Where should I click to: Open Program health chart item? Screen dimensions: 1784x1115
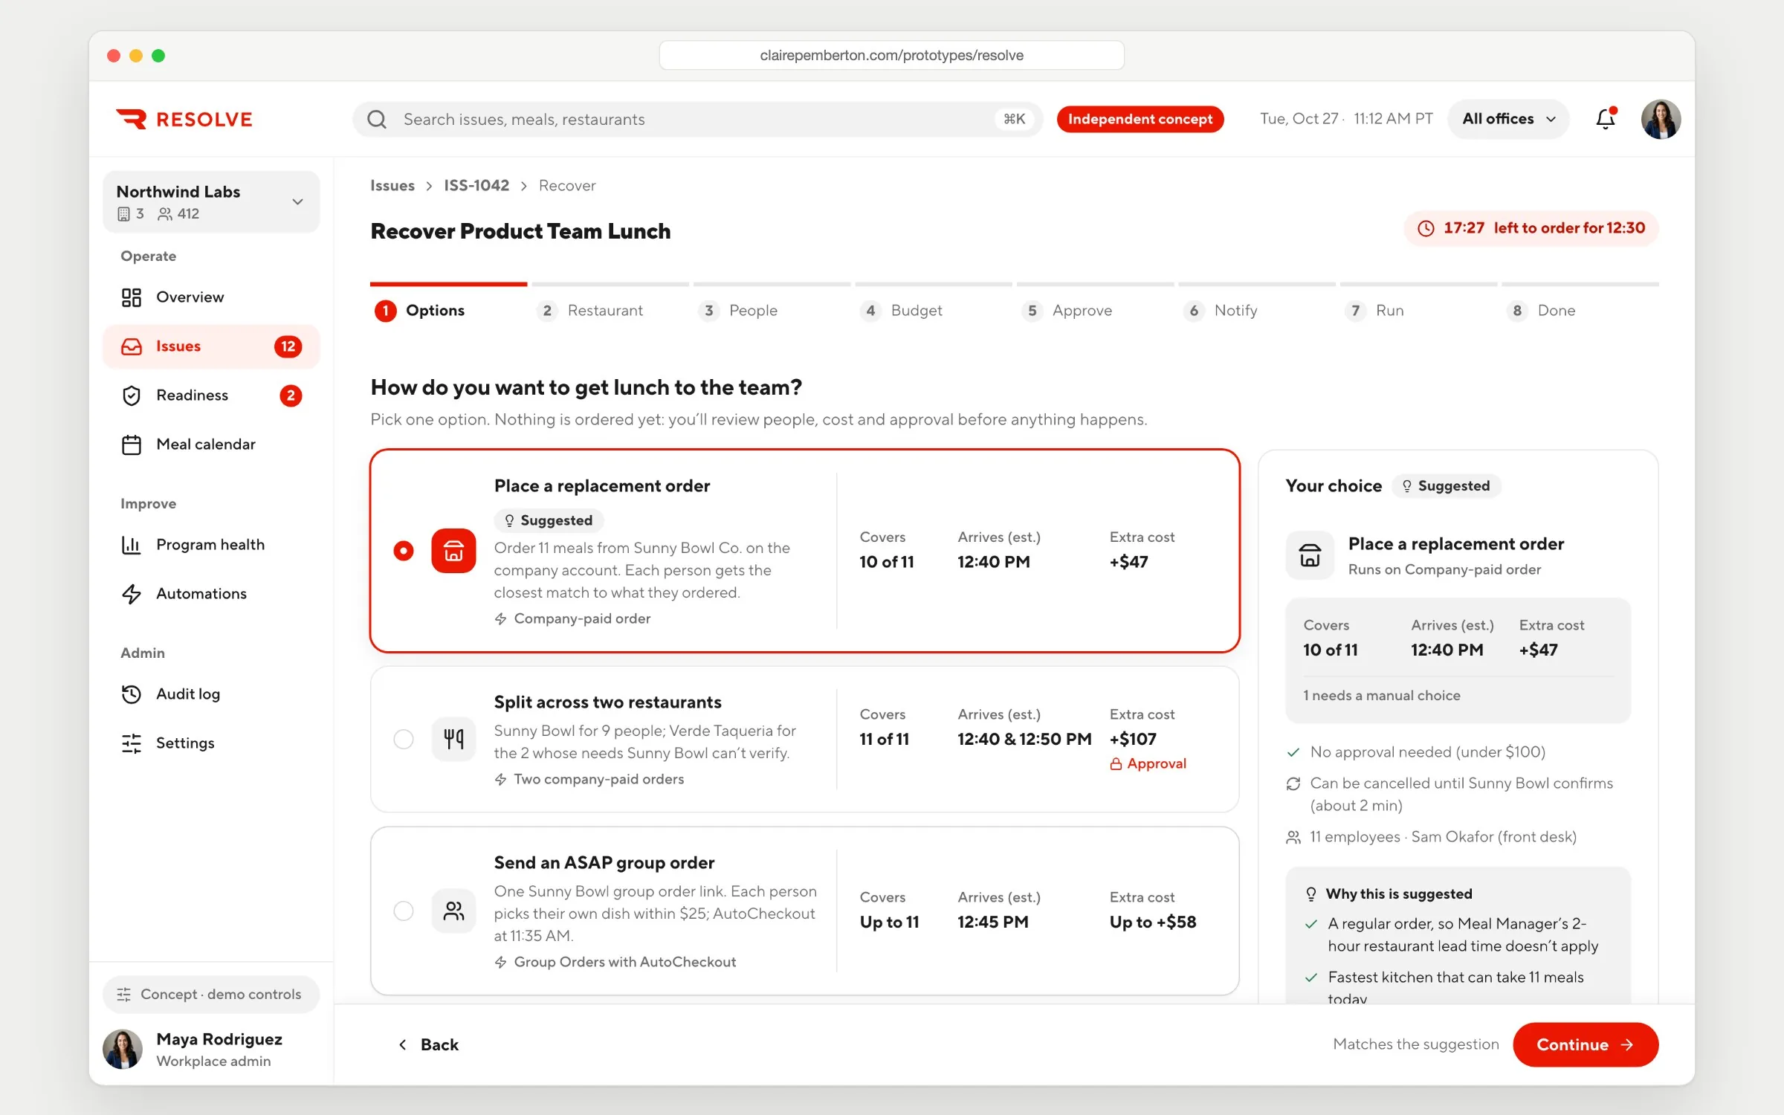coord(211,545)
